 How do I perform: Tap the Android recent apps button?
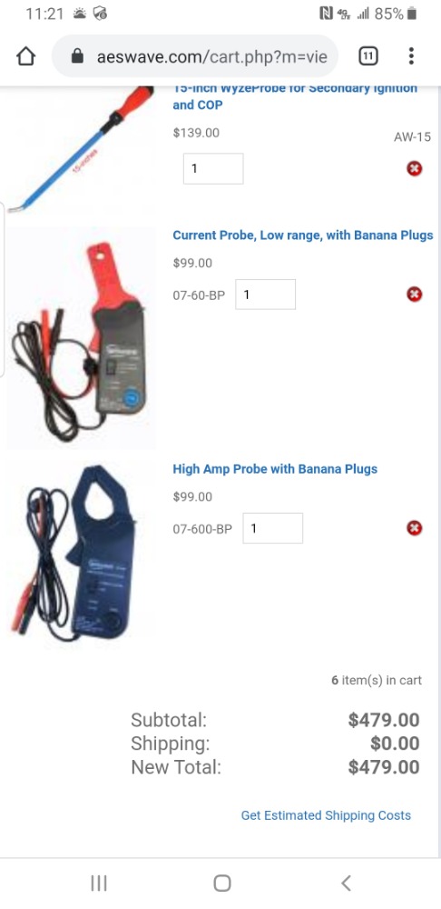click(99, 883)
